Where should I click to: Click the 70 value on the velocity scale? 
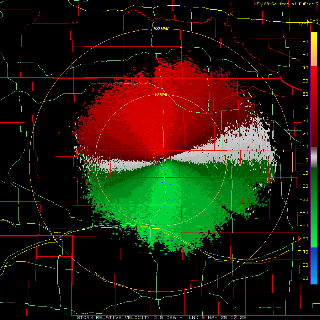pyautogui.click(x=305, y=68)
